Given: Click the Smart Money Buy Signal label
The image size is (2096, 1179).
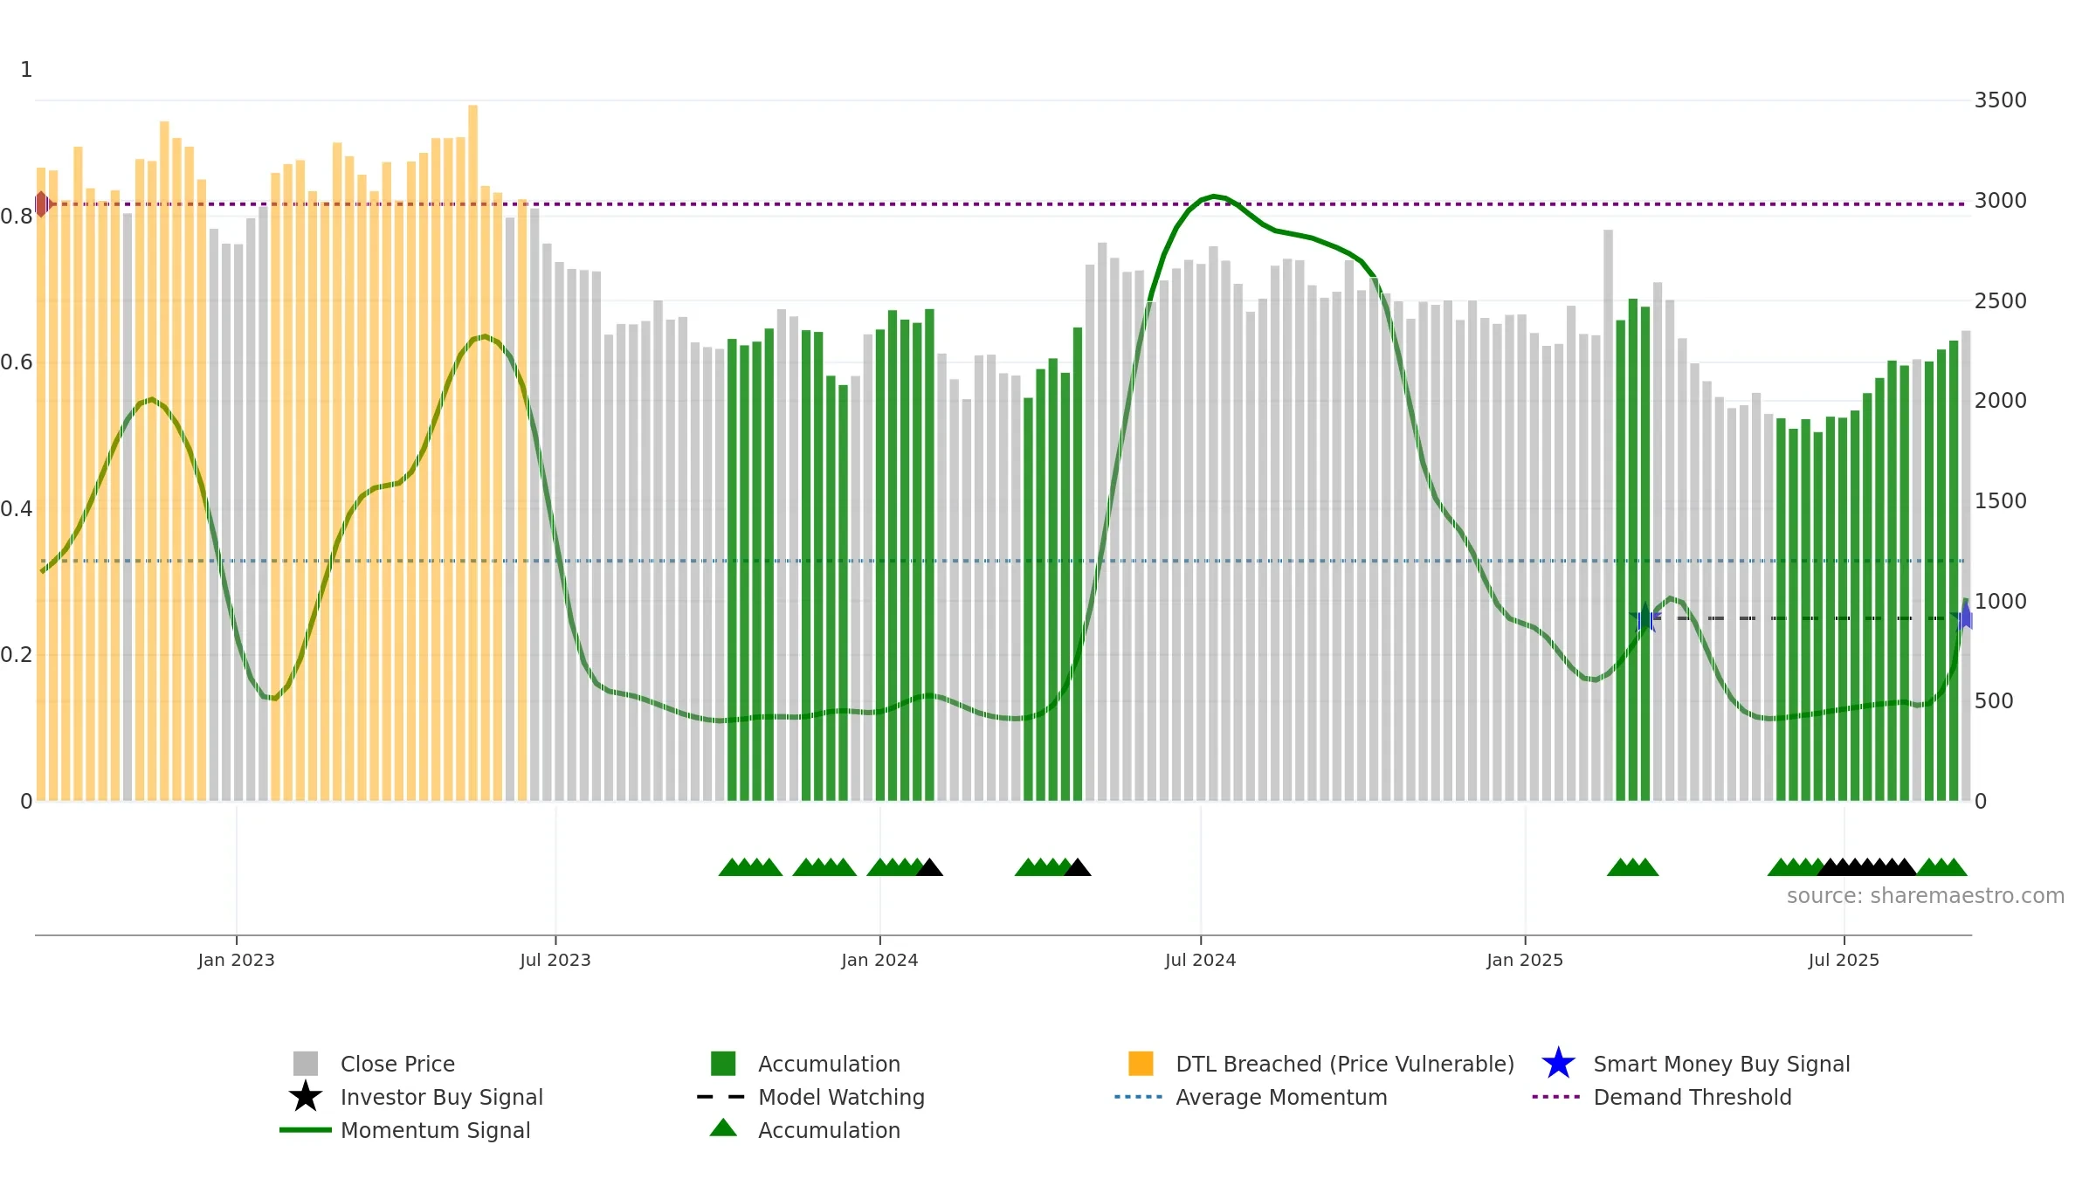Looking at the screenshot, I should (x=1721, y=1064).
